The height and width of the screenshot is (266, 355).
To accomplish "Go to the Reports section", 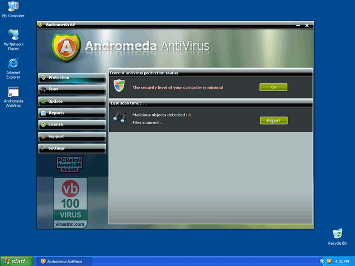I will tap(72, 113).
